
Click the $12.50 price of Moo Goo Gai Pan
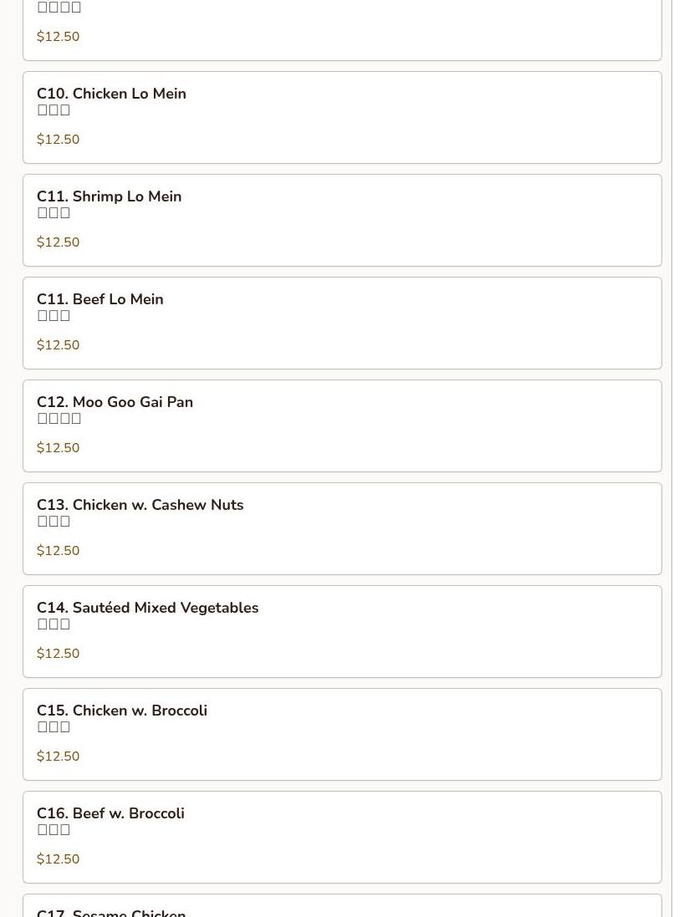click(x=58, y=449)
